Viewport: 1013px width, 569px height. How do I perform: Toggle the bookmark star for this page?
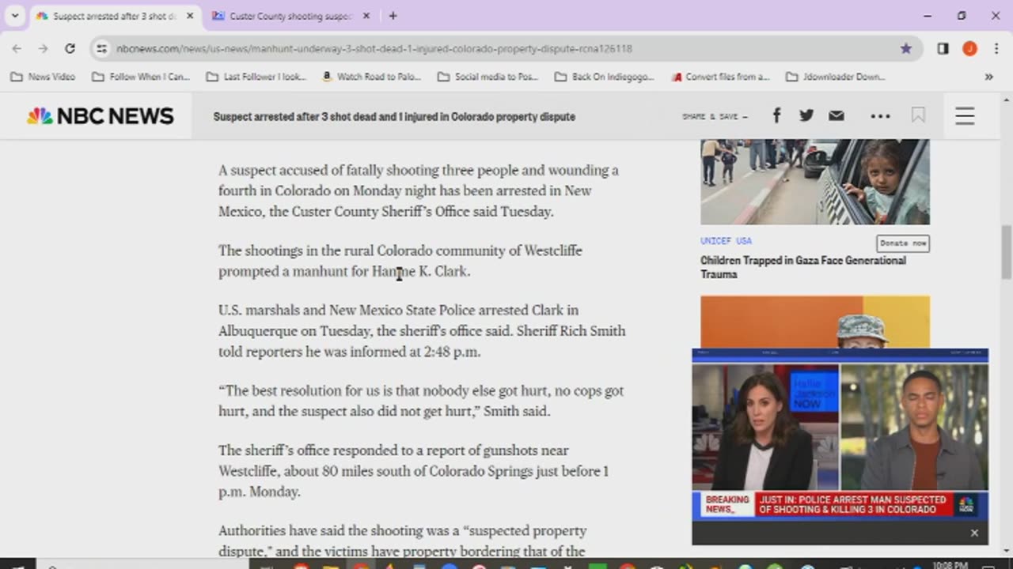906,49
